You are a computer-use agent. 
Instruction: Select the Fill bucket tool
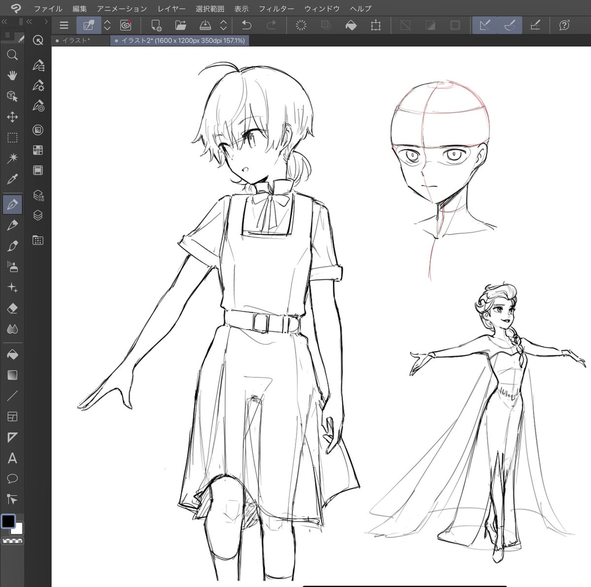point(12,354)
